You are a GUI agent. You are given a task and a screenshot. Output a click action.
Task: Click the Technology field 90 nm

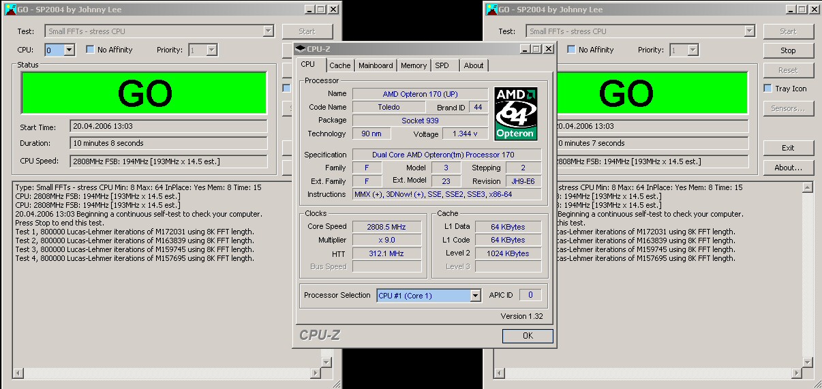tap(371, 134)
